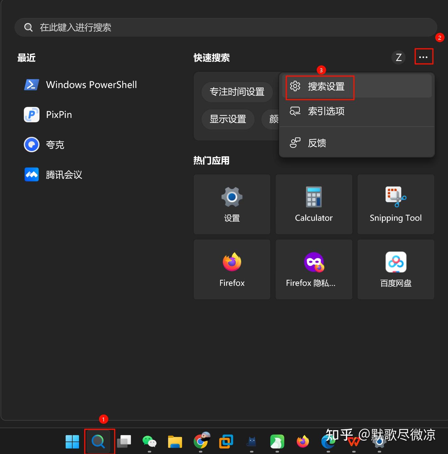The image size is (448, 454).
Task: Open the 设置 app tile
Action: click(232, 204)
